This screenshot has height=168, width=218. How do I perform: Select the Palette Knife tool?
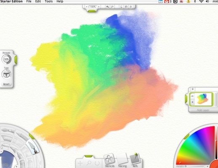32,147
